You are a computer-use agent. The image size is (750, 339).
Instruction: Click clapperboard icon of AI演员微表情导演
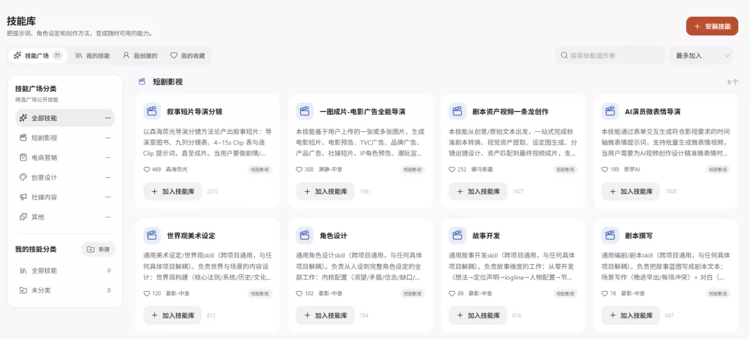click(x=610, y=111)
